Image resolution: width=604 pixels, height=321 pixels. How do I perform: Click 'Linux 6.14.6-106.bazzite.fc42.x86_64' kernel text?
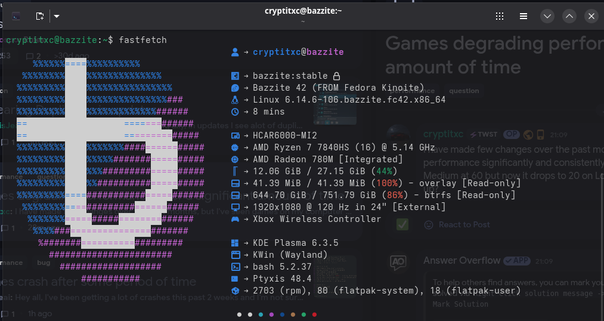tap(349, 100)
